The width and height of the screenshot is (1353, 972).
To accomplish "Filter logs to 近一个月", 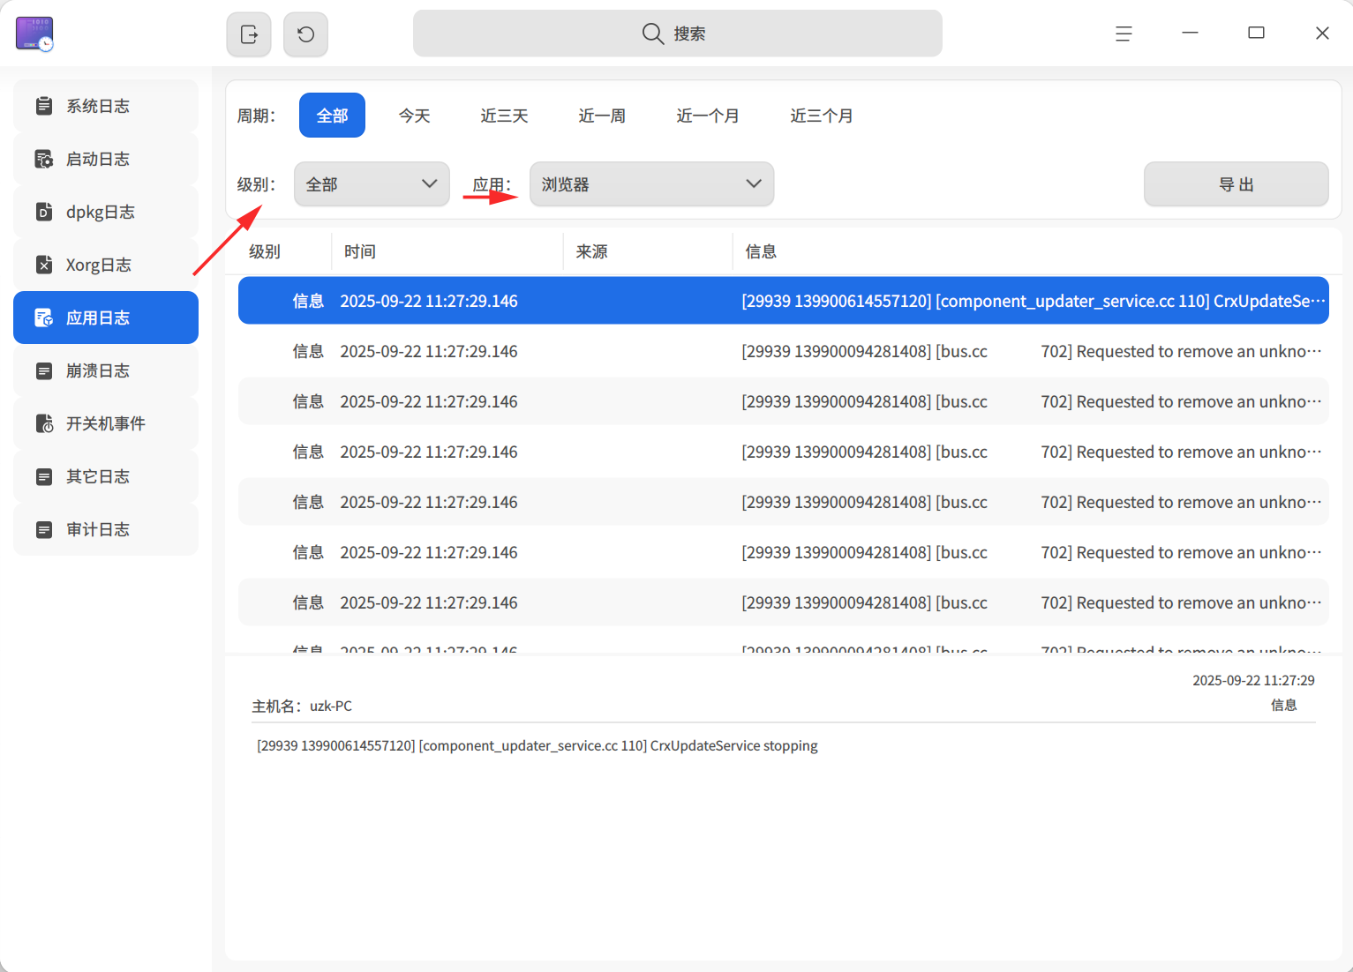I will (x=708, y=116).
